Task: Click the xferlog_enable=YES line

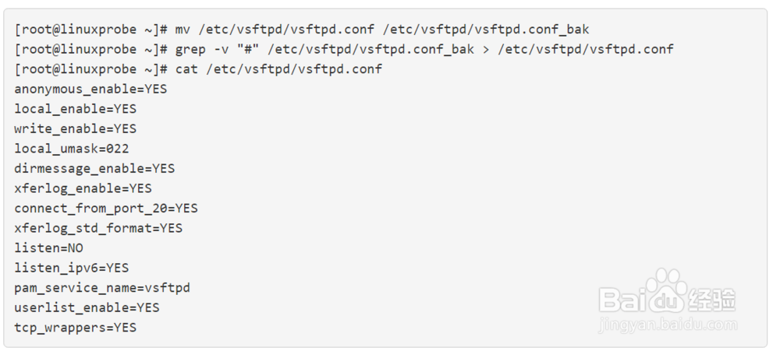Action: (83, 188)
